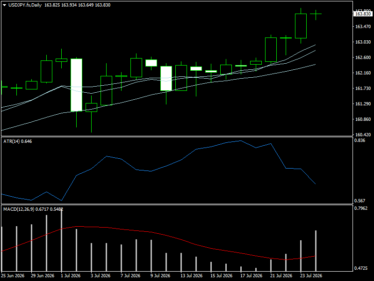The width and height of the screenshot is (374, 281).
Task: Click the 162.600 price axis label
Action: click(363, 58)
